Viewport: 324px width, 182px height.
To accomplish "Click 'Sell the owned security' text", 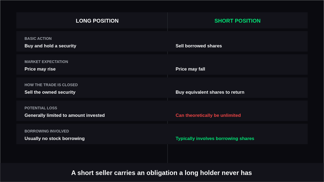I will tap(50, 92).
